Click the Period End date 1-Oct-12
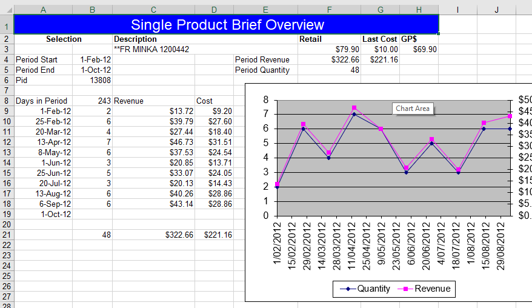 point(92,70)
